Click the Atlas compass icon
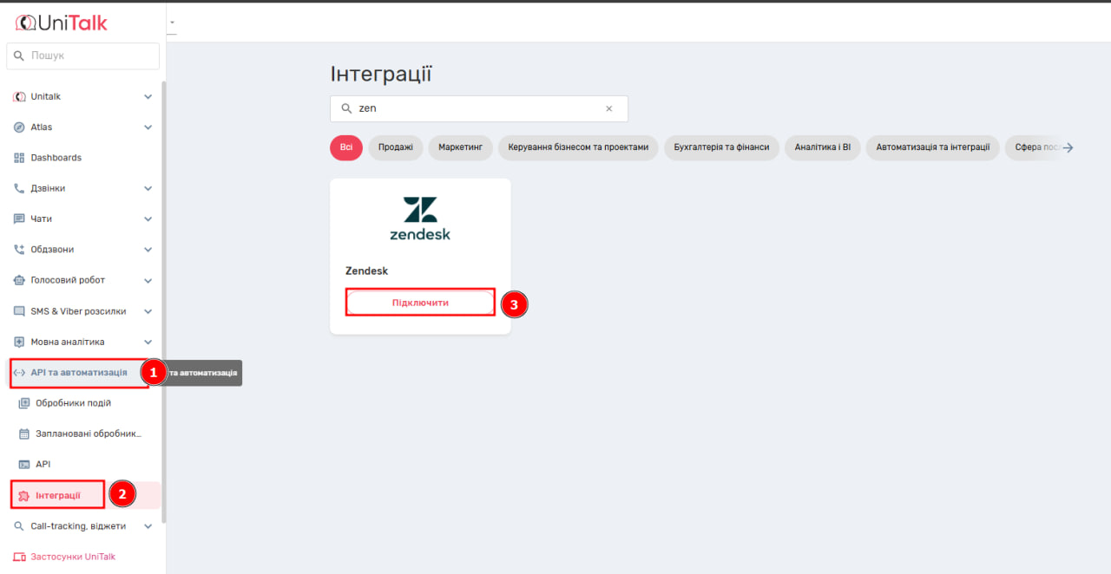The height and width of the screenshot is (574, 1111). tap(19, 127)
